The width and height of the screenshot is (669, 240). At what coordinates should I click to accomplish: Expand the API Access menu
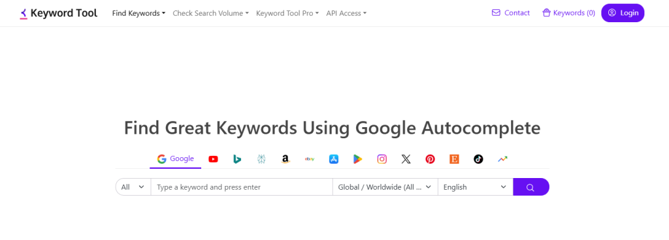tap(346, 13)
